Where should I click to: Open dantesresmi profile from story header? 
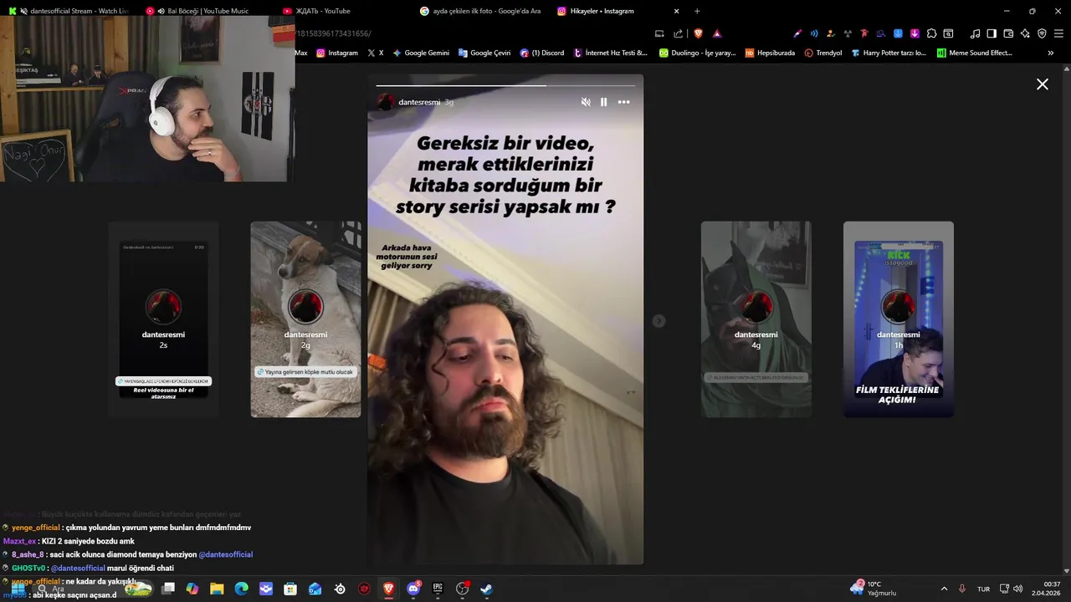tap(419, 102)
